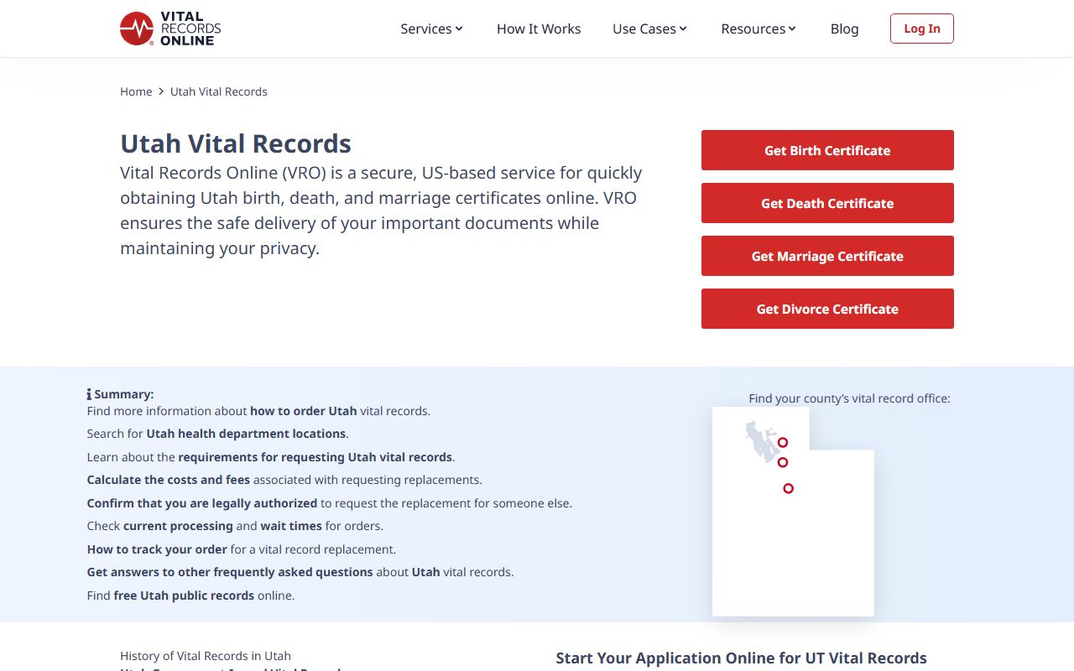Click Get Marriage Certificate button

click(827, 256)
